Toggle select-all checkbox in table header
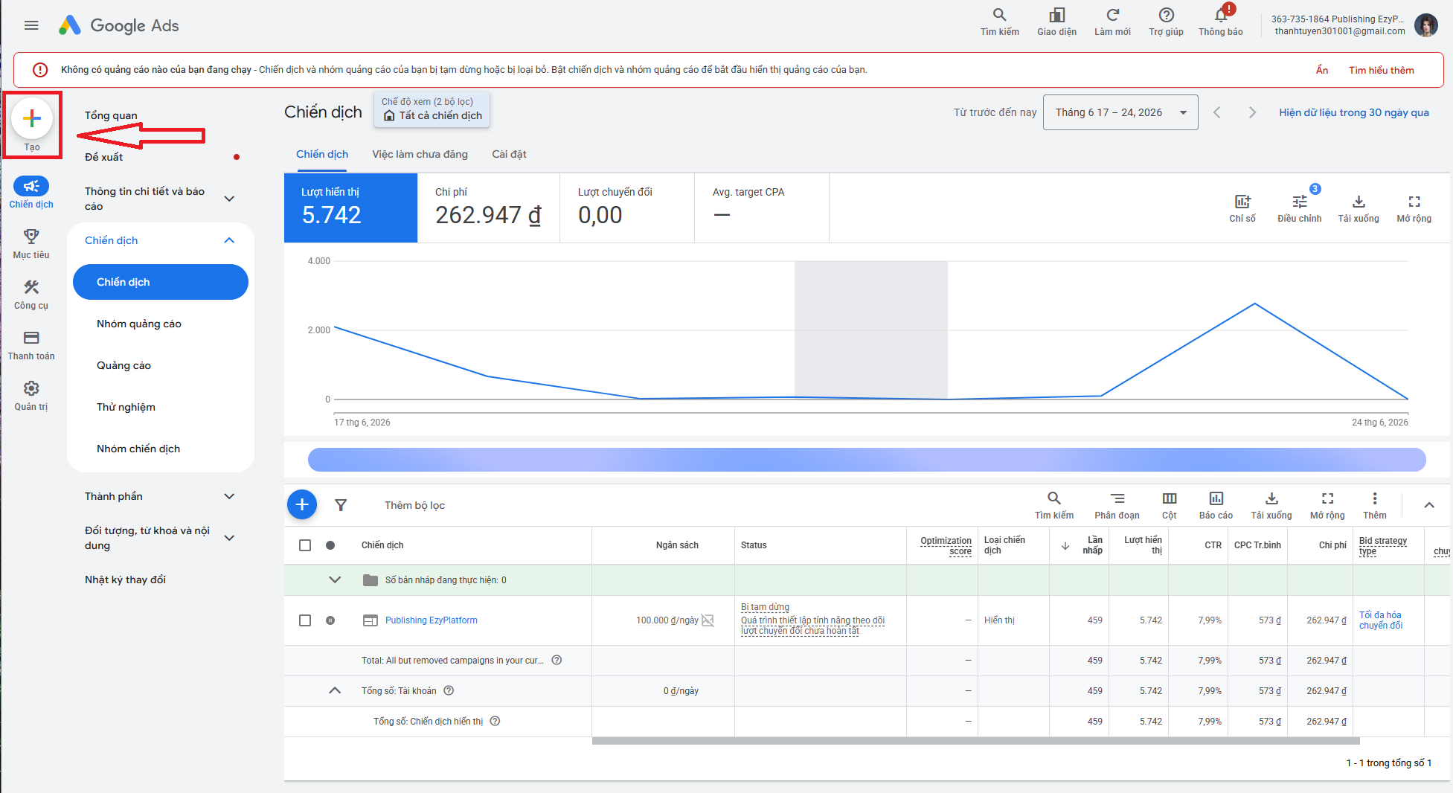Viewport: 1453px width, 793px height. click(305, 545)
